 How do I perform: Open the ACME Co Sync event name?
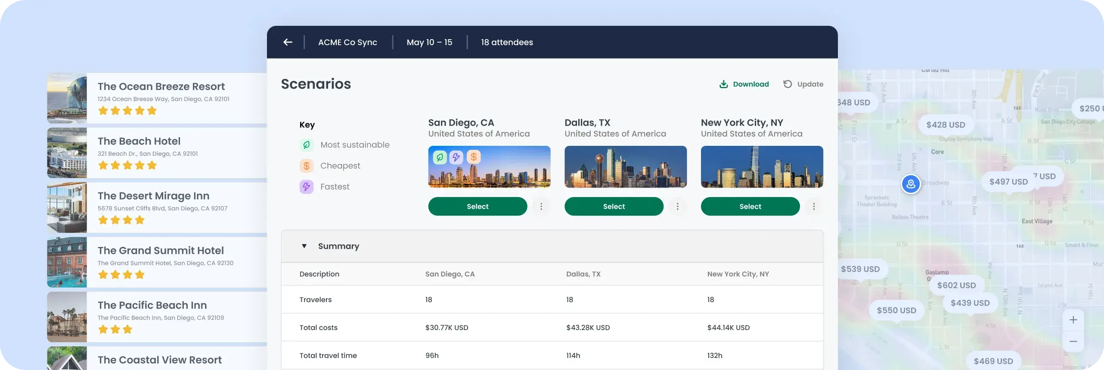point(347,42)
